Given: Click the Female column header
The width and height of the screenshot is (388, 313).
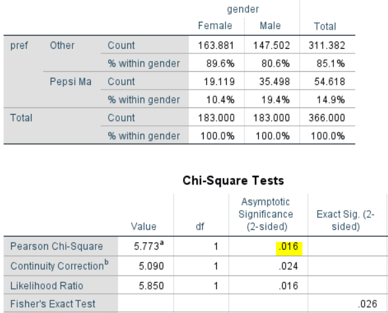Looking at the screenshot, I should (x=215, y=26).
